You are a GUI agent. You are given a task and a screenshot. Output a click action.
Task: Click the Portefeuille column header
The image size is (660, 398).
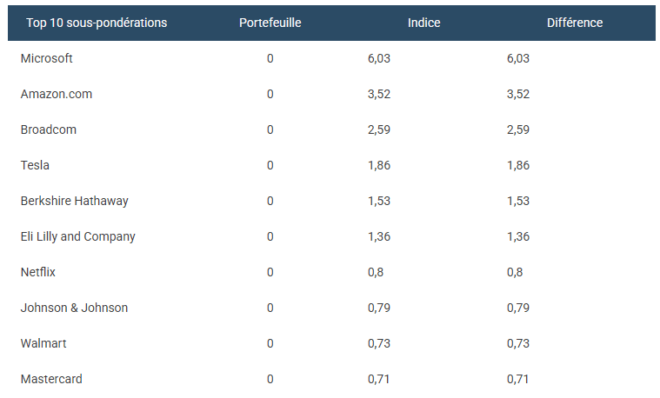[x=270, y=23]
